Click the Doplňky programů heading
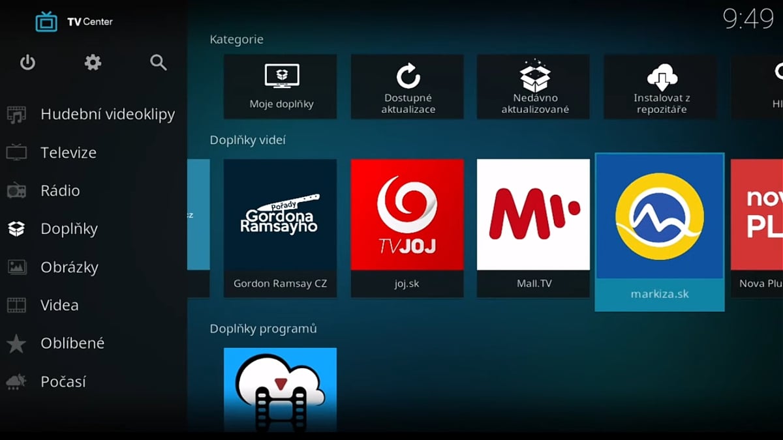This screenshot has height=440, width=783. 264,329
